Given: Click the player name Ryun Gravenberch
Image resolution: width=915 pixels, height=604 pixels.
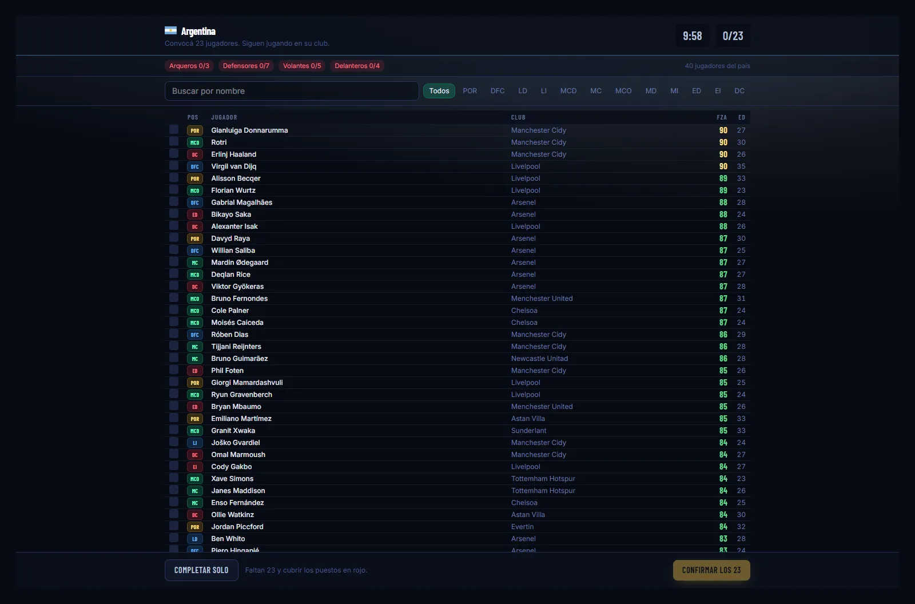Looking at the screenshot, I should [242, 395].
